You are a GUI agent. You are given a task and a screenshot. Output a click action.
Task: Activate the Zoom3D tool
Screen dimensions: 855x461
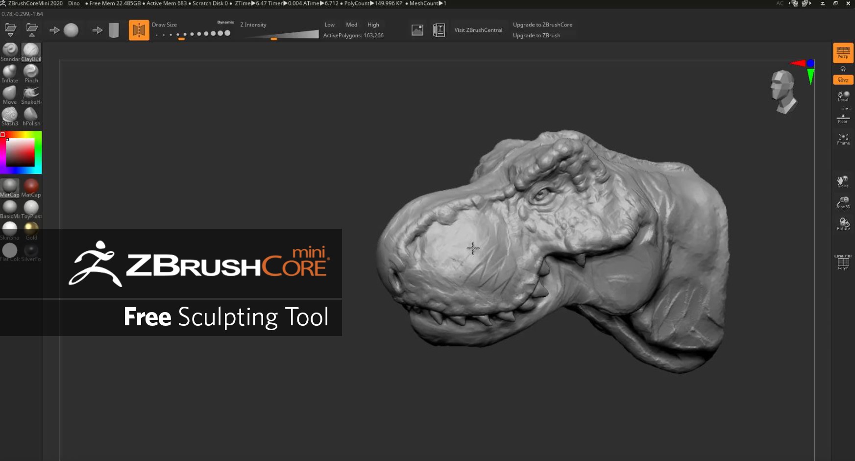843,201
